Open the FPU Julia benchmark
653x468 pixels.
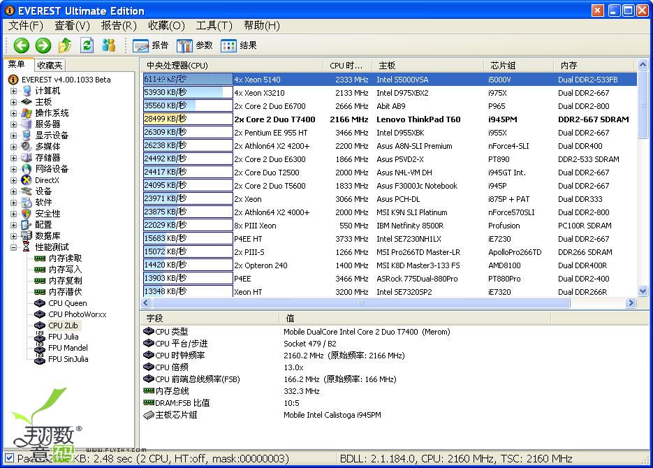64,337
